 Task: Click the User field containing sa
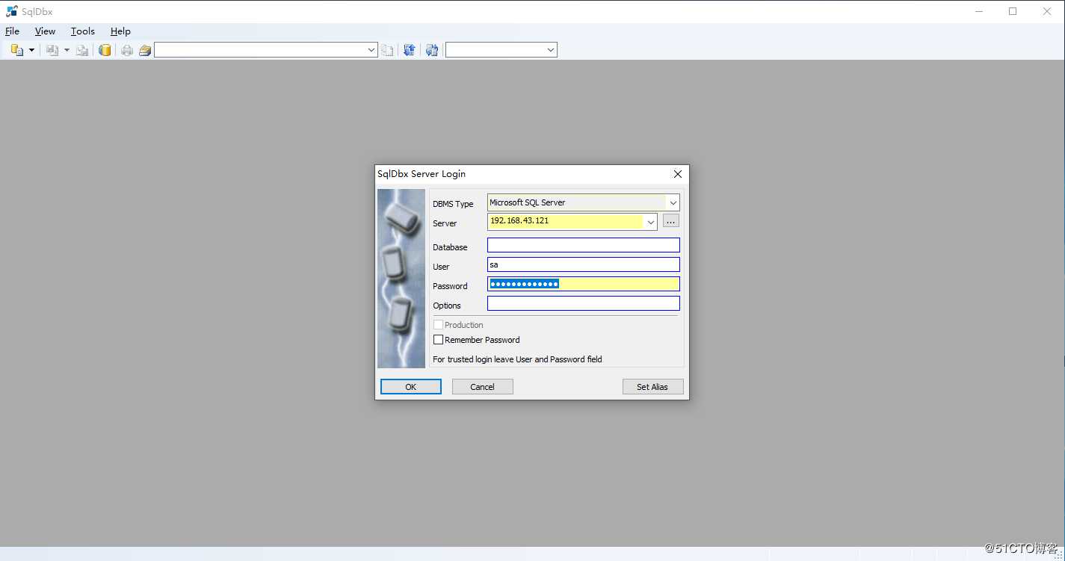click(x=584, y=264)
